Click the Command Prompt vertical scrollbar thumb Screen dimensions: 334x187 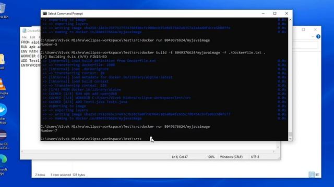click(x=290, y=134)
